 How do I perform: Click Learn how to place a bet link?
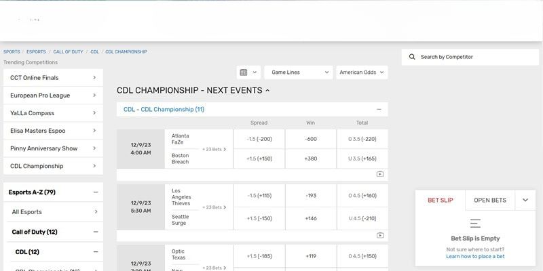[475, 257]
